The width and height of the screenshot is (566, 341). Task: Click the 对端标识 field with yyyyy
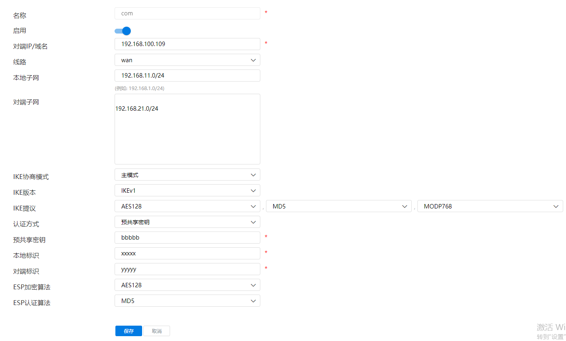187,269
